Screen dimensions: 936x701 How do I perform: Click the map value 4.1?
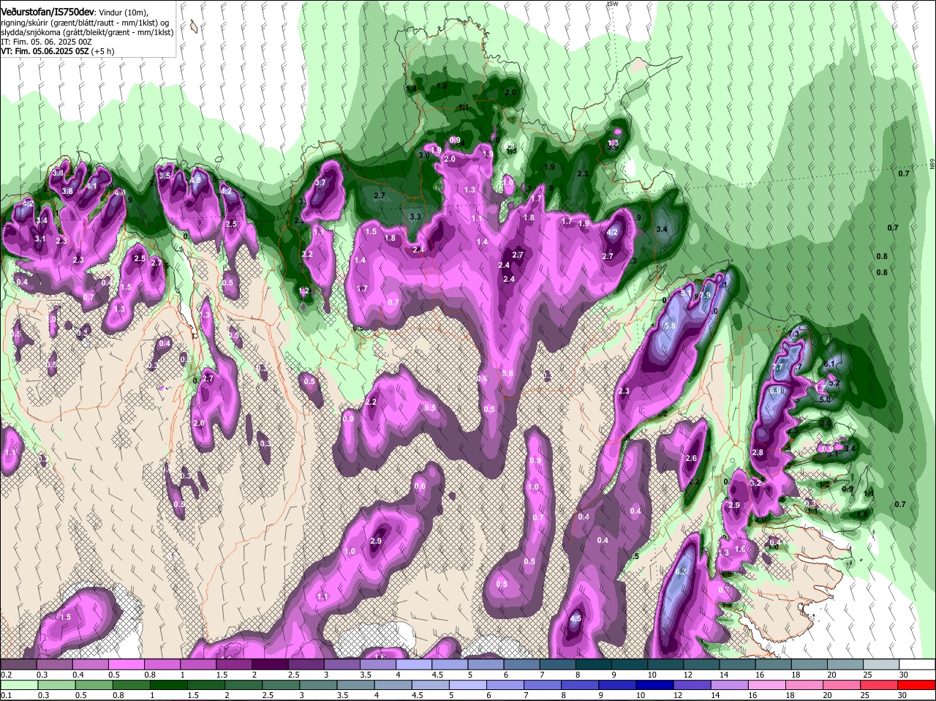(x=91, y=187)
